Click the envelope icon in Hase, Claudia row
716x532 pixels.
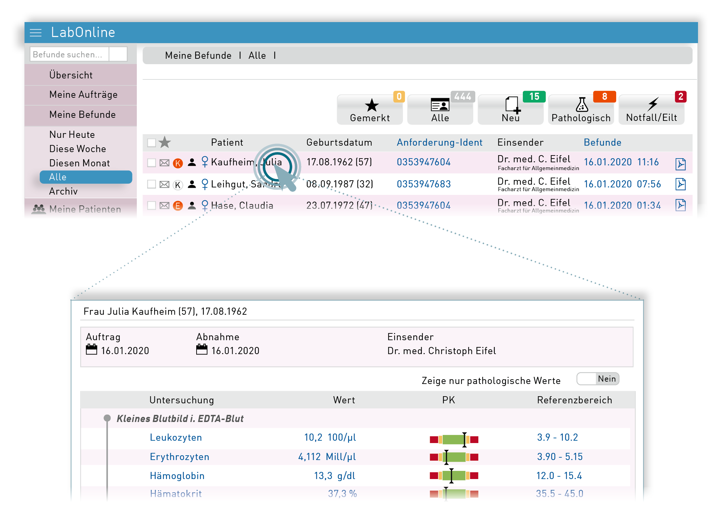[164, 205]
